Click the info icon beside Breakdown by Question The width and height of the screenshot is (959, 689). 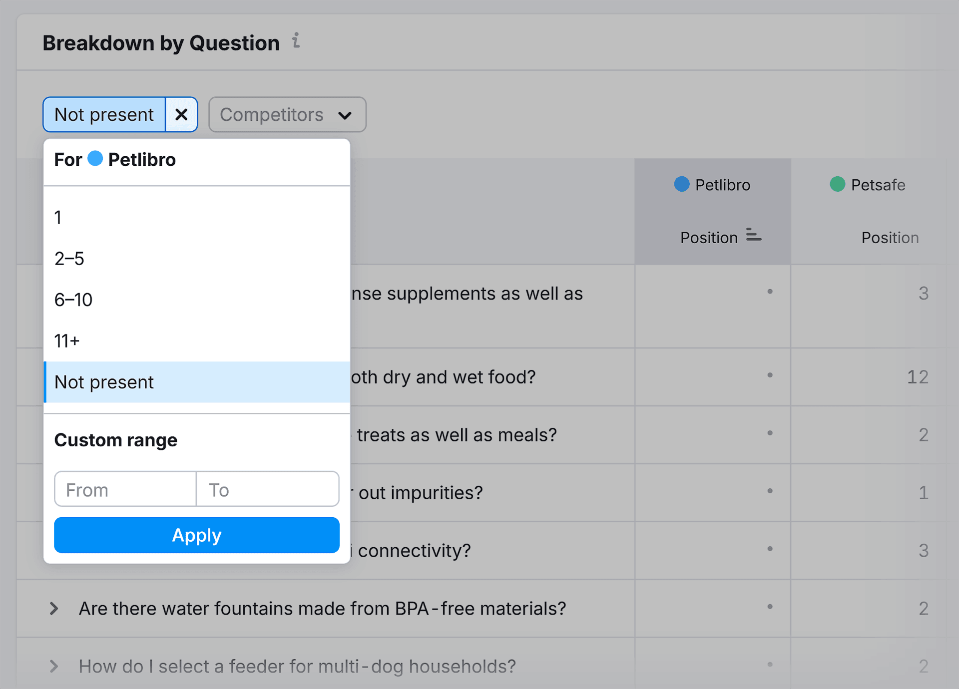(296, 41)
